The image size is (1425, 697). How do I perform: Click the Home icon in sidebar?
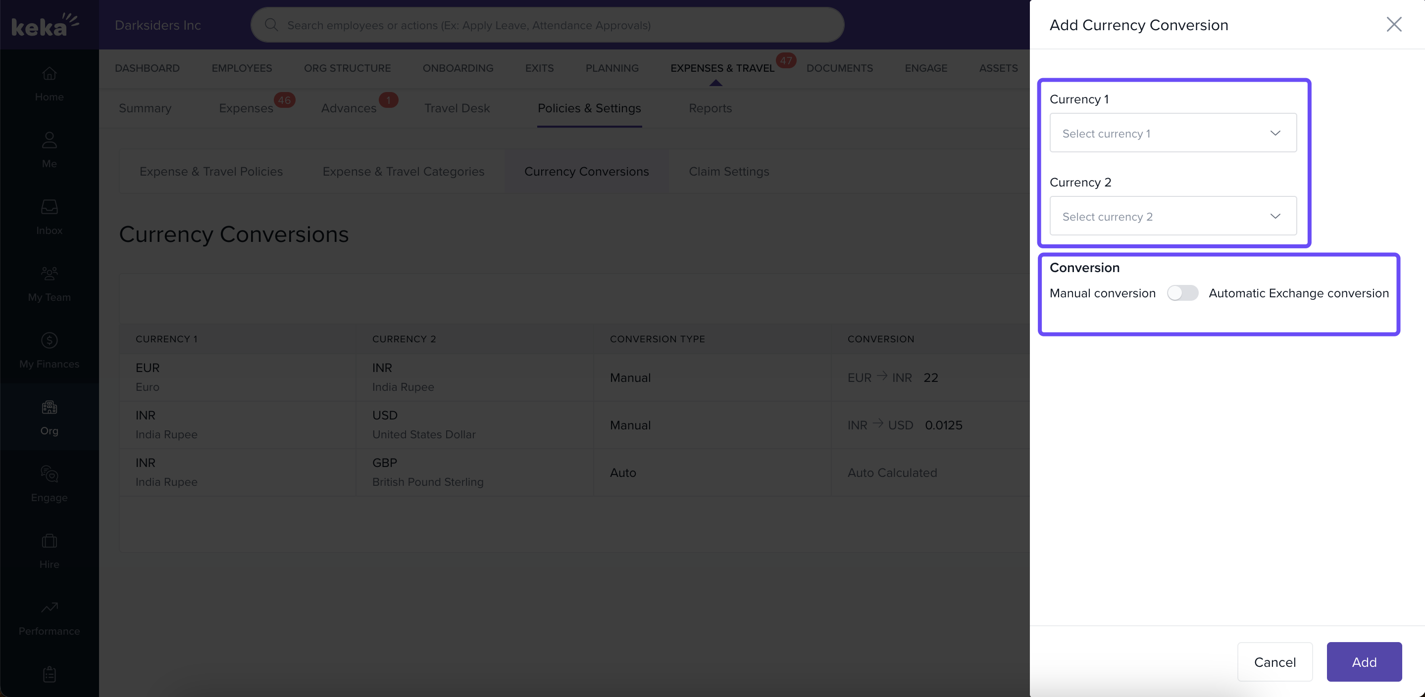click(x=49, y=74)
